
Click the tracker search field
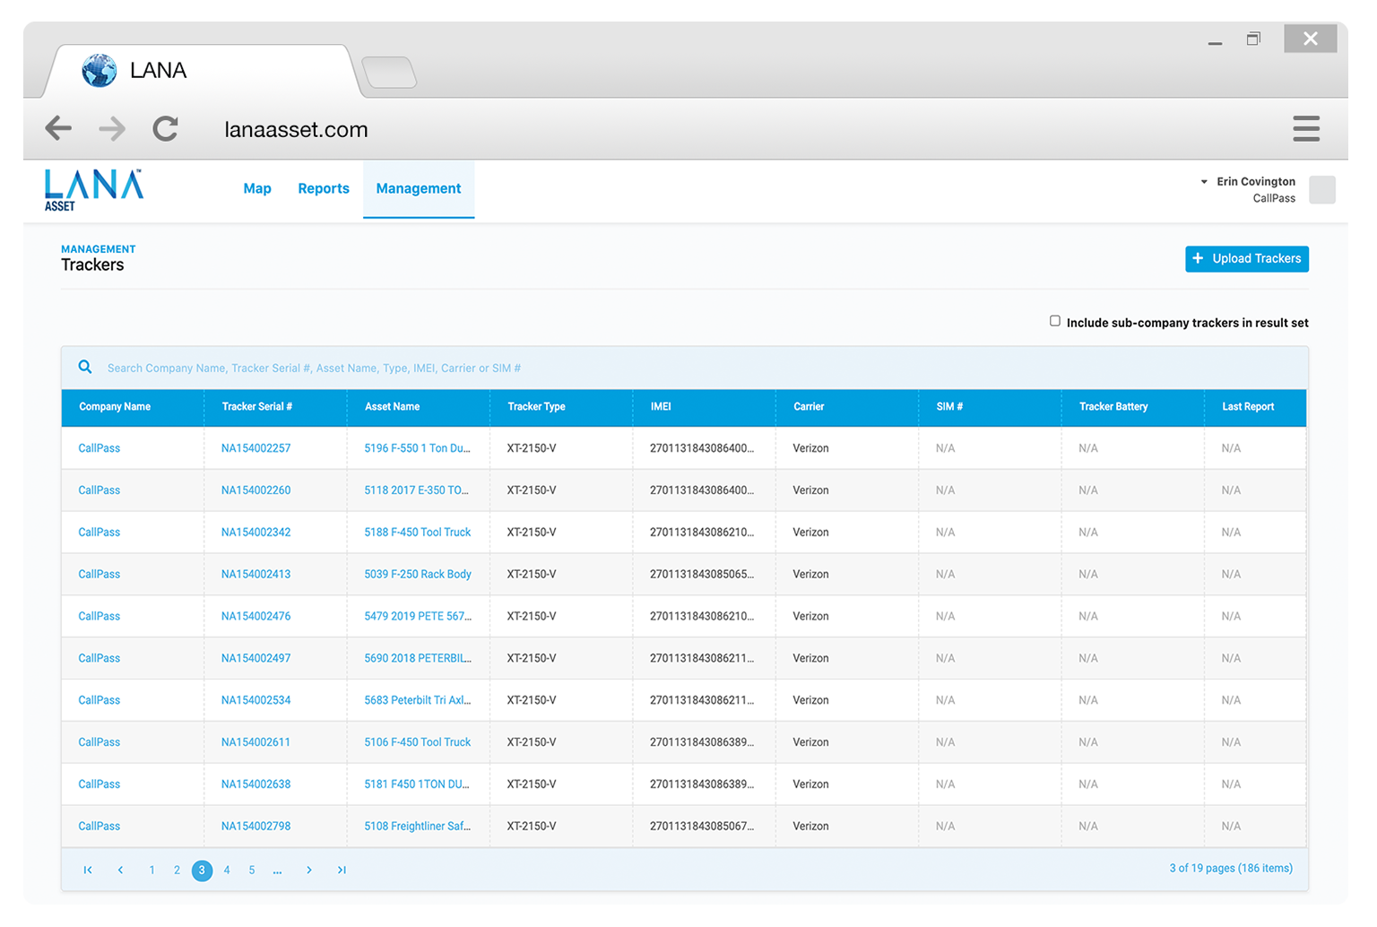pos(684,368)
